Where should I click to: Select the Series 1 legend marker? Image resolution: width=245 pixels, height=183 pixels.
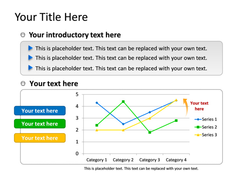(198, 119)
